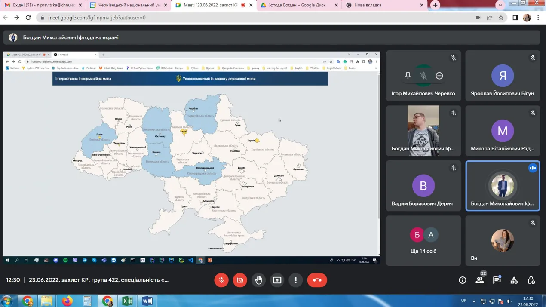Click Богдан Миколайович video thumbnail with webcam
This screenshot has width=546, height=307.
click(423, 131)
